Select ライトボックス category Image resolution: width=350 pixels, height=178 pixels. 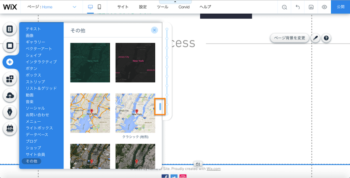point(39,128)
